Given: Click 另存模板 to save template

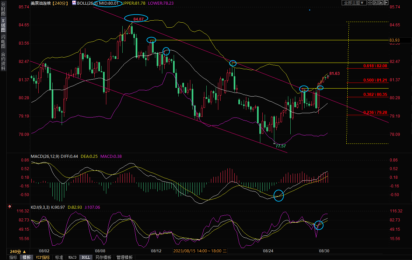Looking at the screenshot, I should (x=103, y=257).
